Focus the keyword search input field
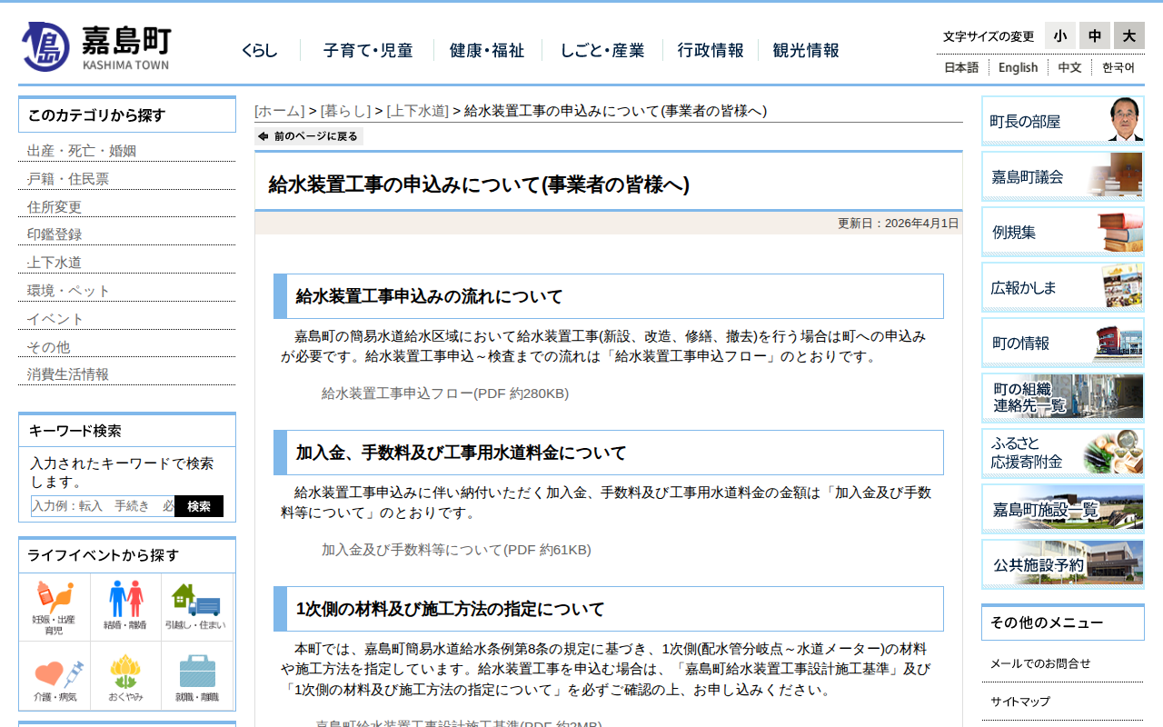The width and height of the screenshot is (1163, 727). (x=103, y=506)
